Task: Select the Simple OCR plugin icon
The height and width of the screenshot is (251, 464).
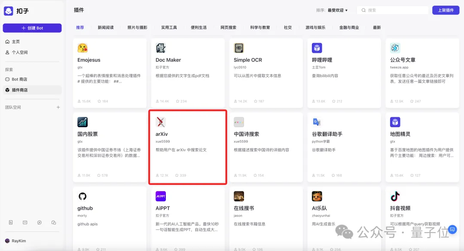Action: [x=239, y=48]
